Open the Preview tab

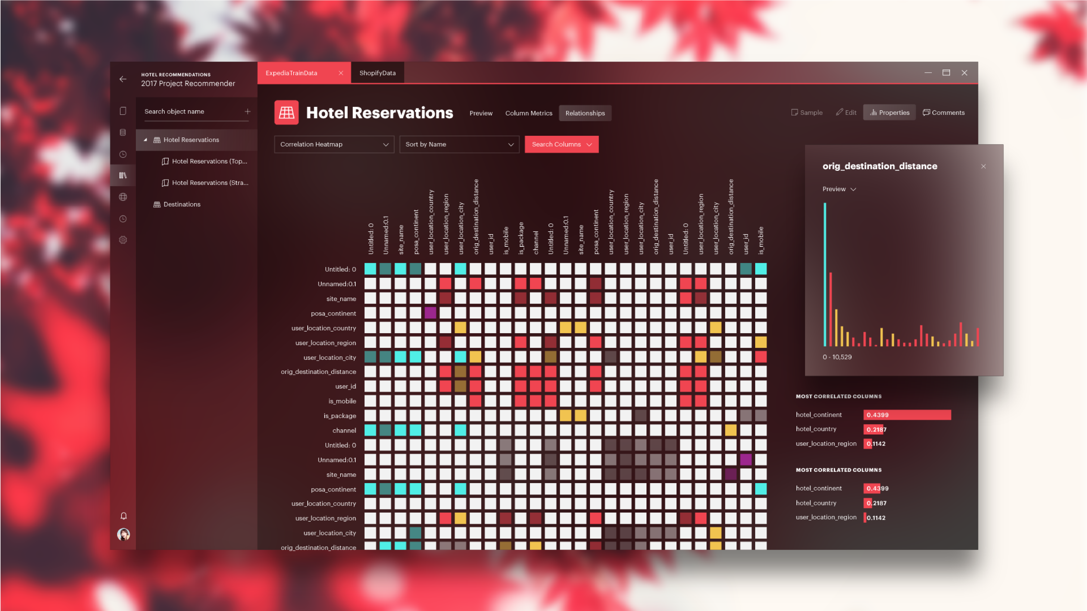pyautogui.click(x=481, y=113)
